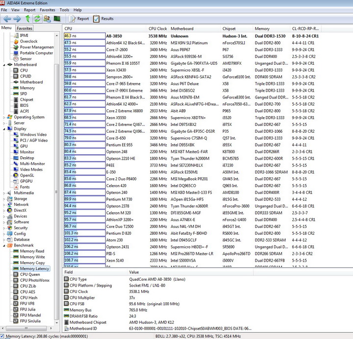Screen dimensions: 353x339
Task: Open the OpenGL icon
Action: click(x=16, y=175)
